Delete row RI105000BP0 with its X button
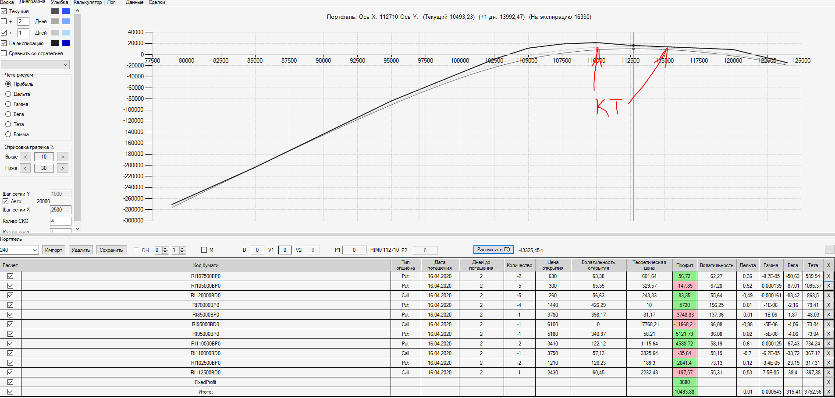Screen dimensions: 835x398 coord(828,286)
